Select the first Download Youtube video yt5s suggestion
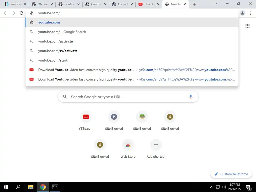 click(x=132, y=70)
